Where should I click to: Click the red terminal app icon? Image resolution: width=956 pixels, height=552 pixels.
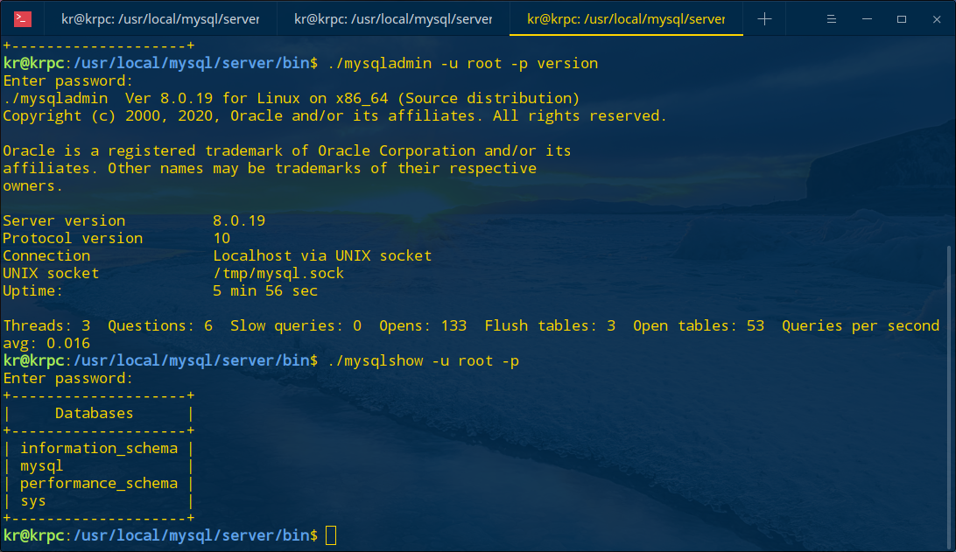(x=23, y=19)
